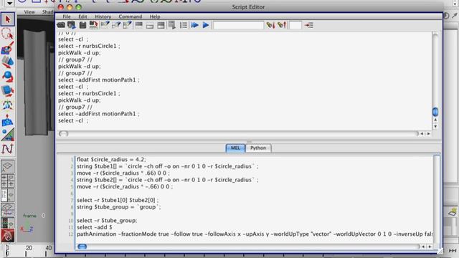Click the history pane scroll right arrow
The width and height of the screenshot is (459, 258).
(x=429, y=134)
